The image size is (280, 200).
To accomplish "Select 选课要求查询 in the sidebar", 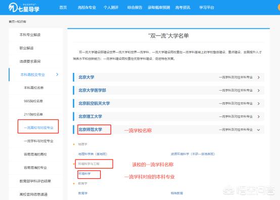I will (x=30, y=61).
